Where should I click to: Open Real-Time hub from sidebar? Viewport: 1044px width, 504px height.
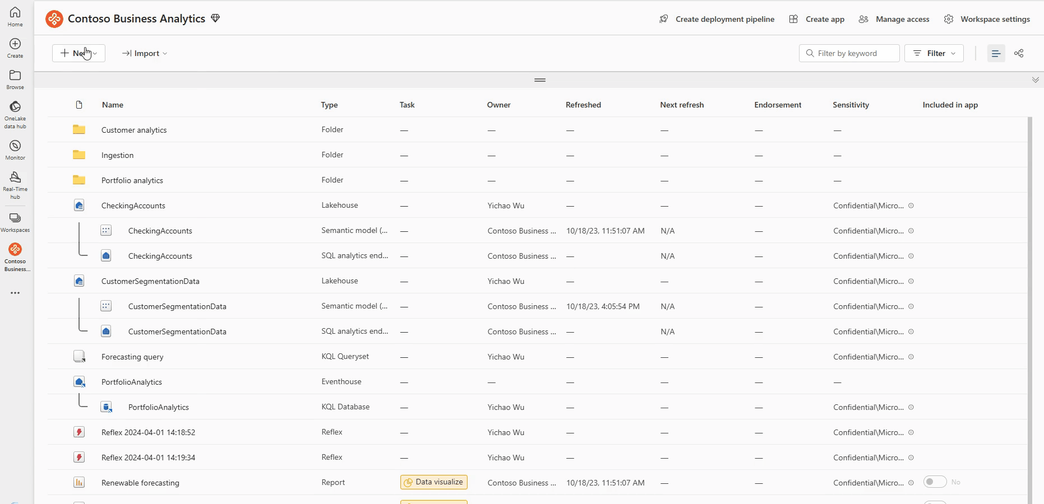coord(15,178)
